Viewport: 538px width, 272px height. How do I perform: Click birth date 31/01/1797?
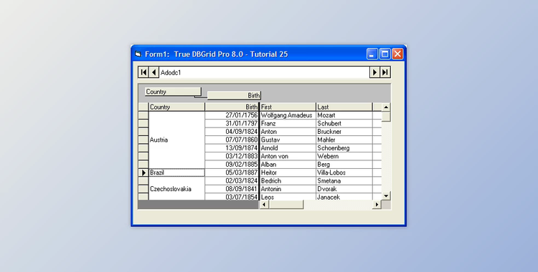click(x=232, y=124)
